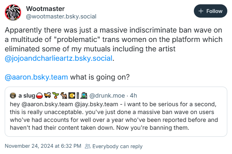This screenshot has width=232, height=154.
Task: Click a slug's small avatar
Action: [x=13, y=96]
